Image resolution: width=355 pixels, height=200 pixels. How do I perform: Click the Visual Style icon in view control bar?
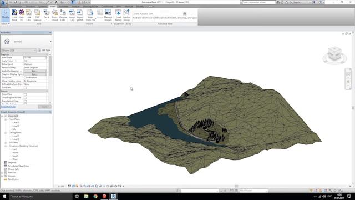[73, 186]
